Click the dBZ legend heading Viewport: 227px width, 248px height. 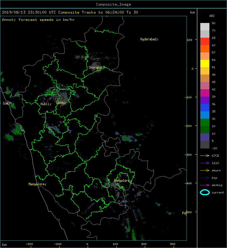(x=212, y=16)
